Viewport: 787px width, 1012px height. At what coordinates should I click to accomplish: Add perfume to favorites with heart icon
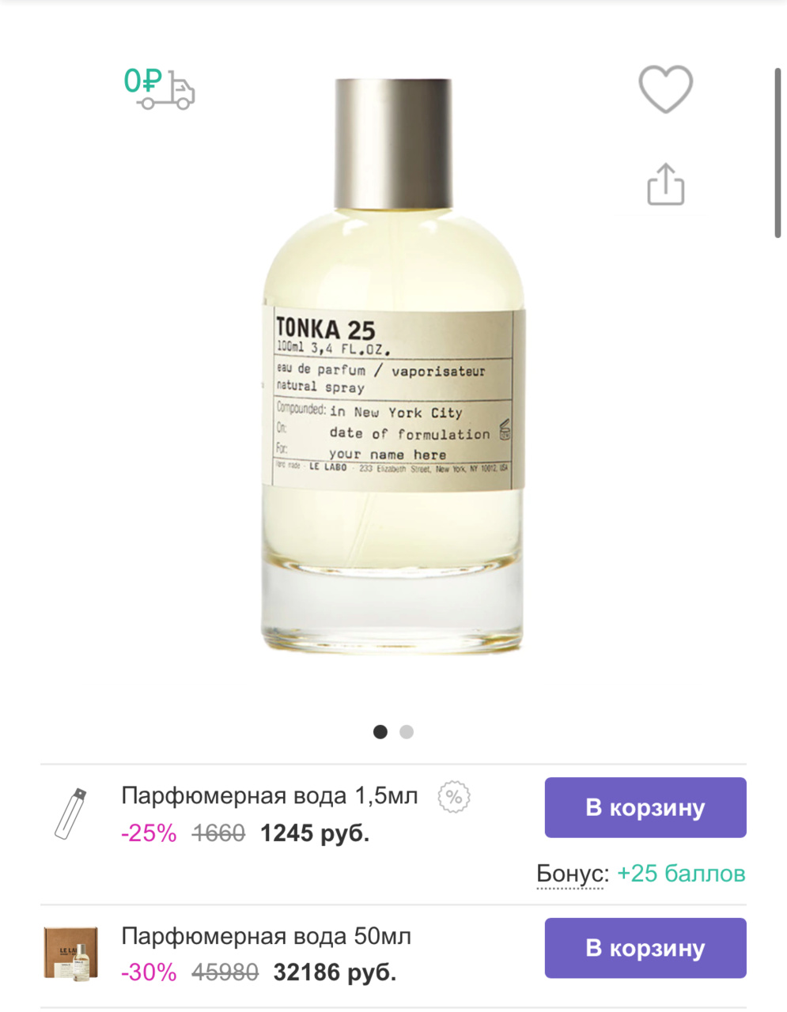[x=665, y=89]
